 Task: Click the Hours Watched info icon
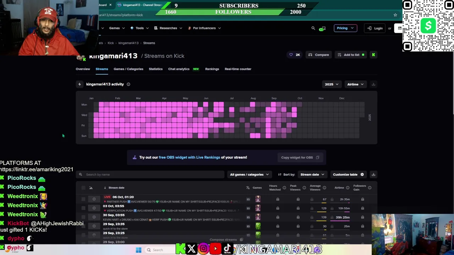[x=284, y=188]
